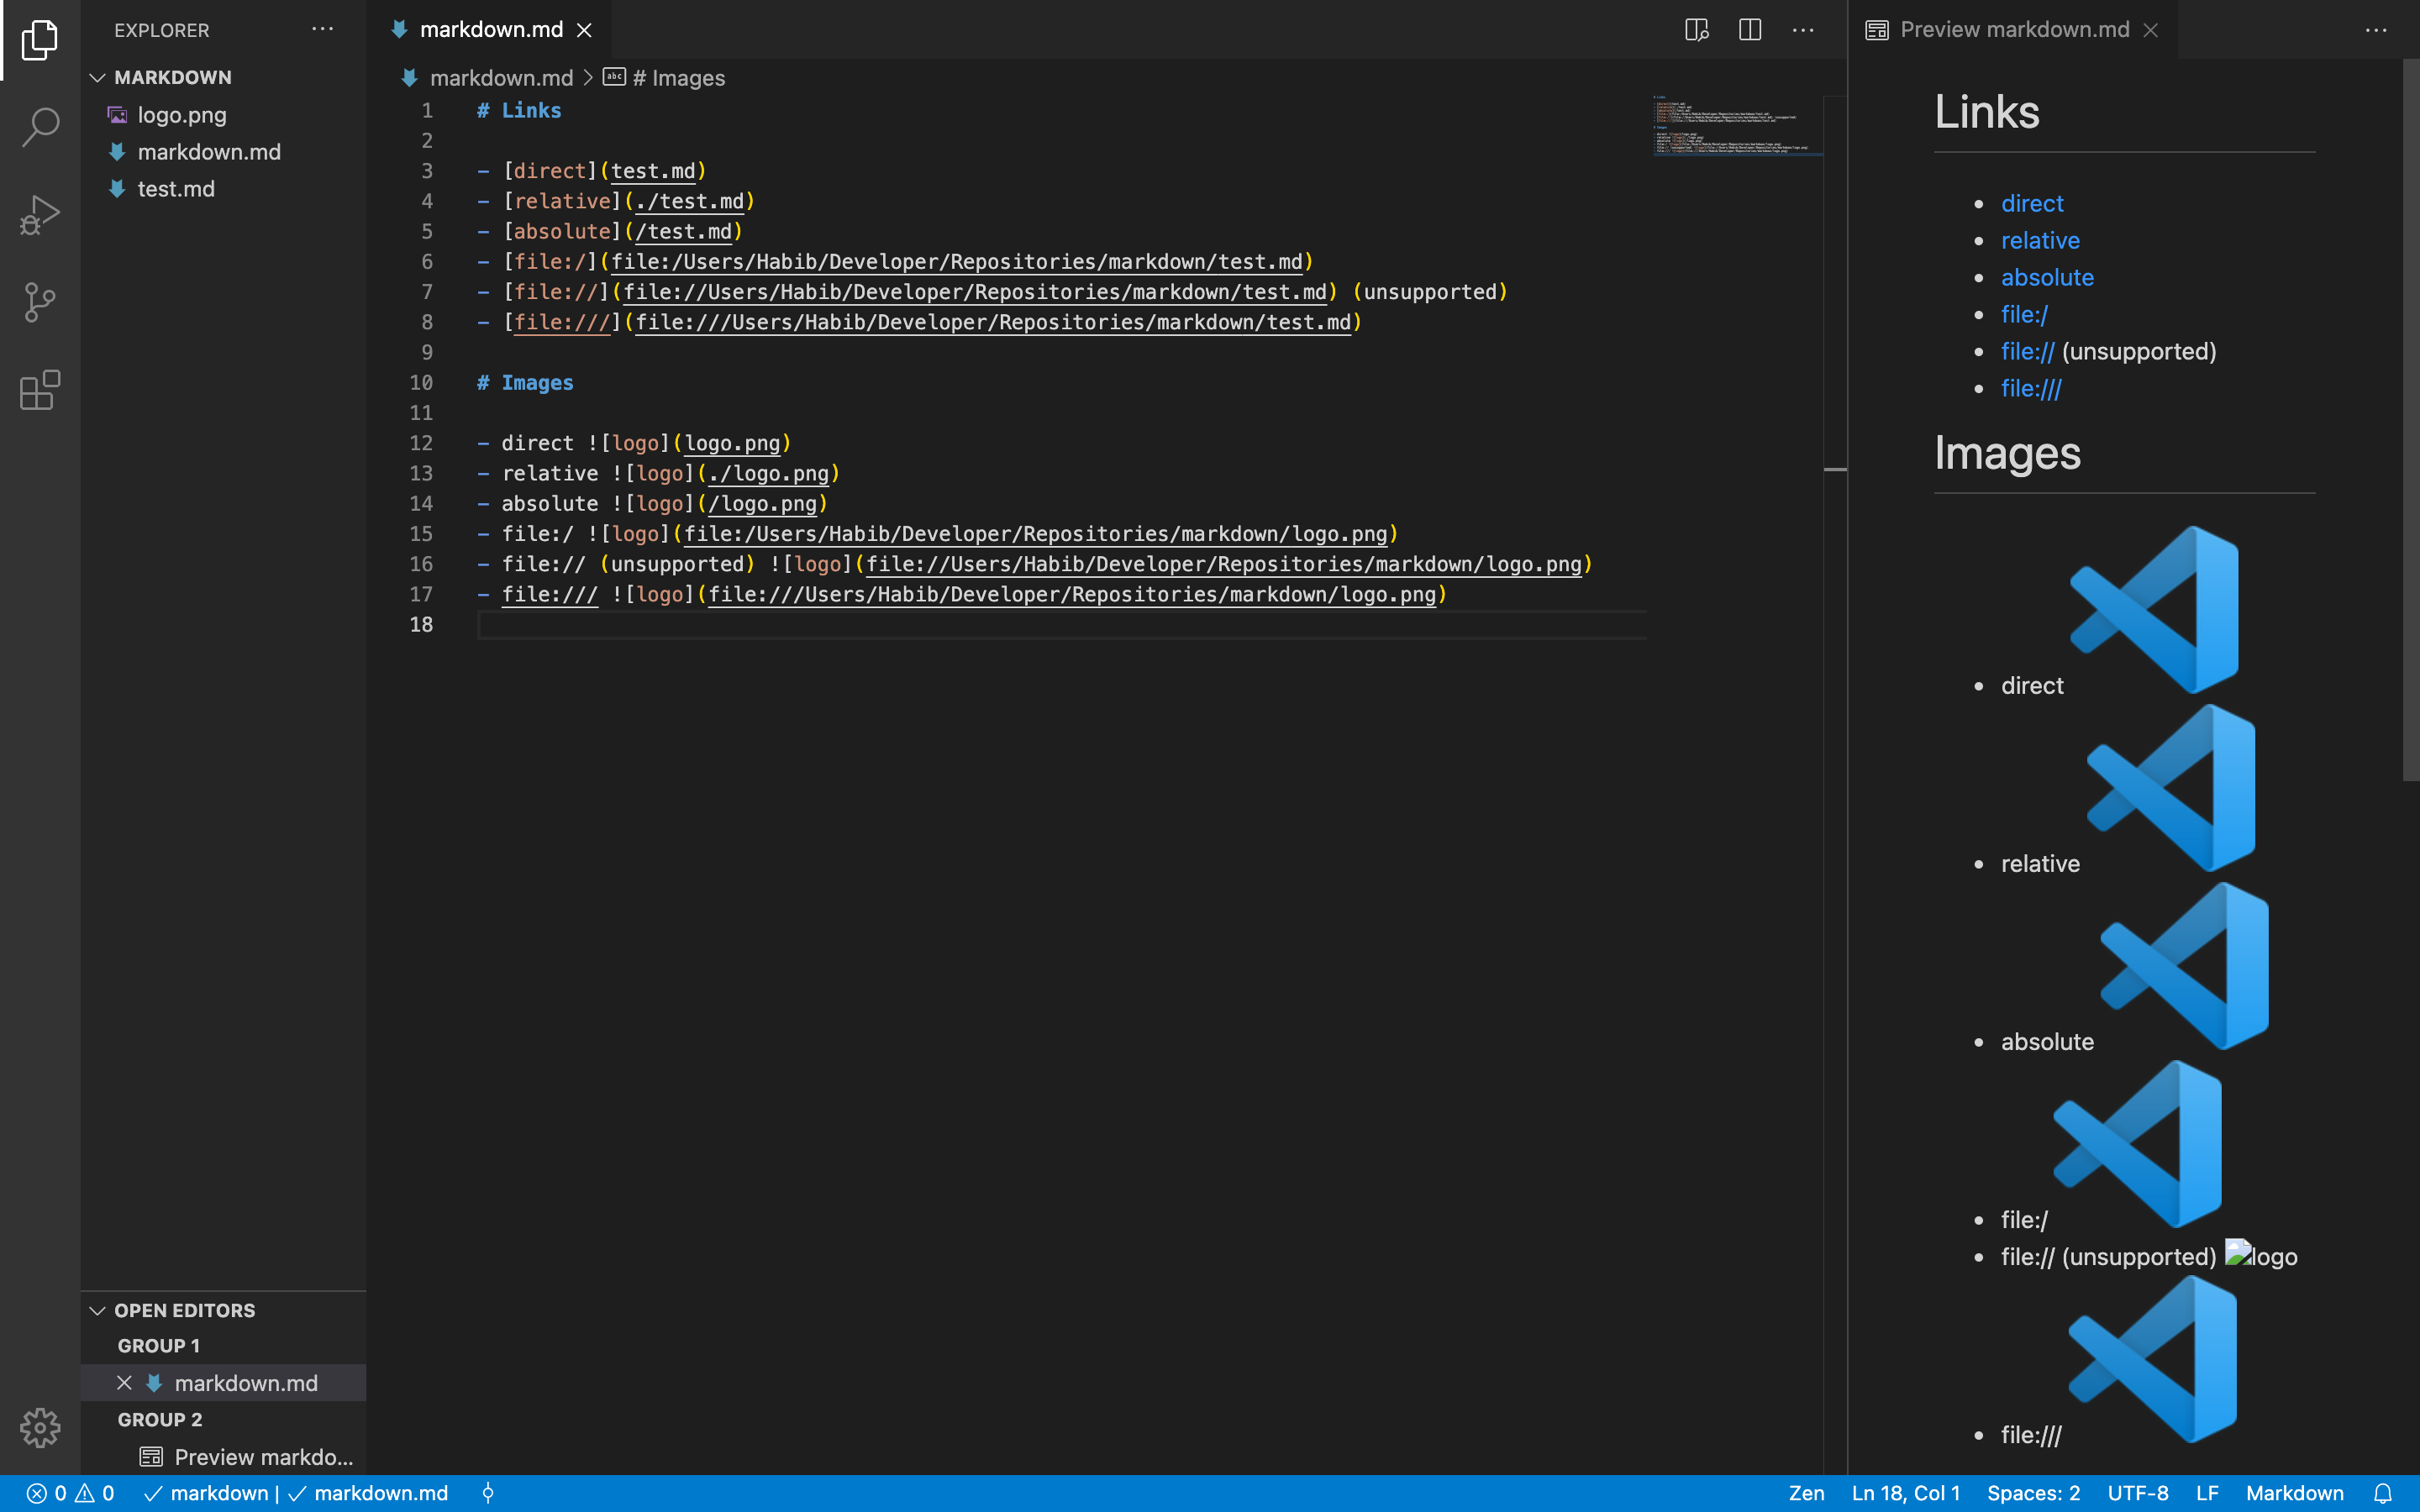Follow the 'file:/' link in preview
2420x1512 pixels.
2024,314
